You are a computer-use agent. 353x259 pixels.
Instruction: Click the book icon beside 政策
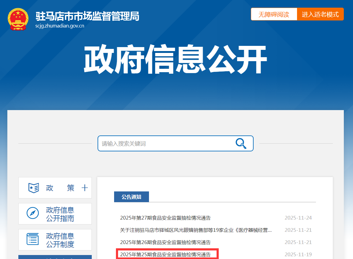pyautogui.click(x=33, y=188)
